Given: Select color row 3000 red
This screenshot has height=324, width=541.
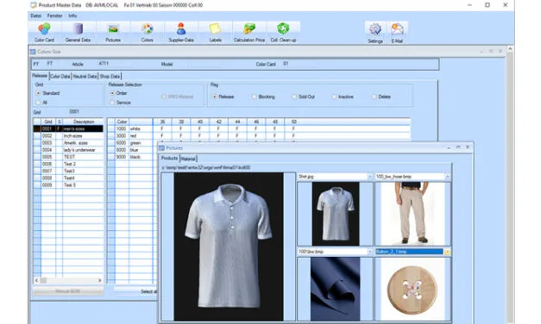Looking at the screenshot, I should point(259,136).
